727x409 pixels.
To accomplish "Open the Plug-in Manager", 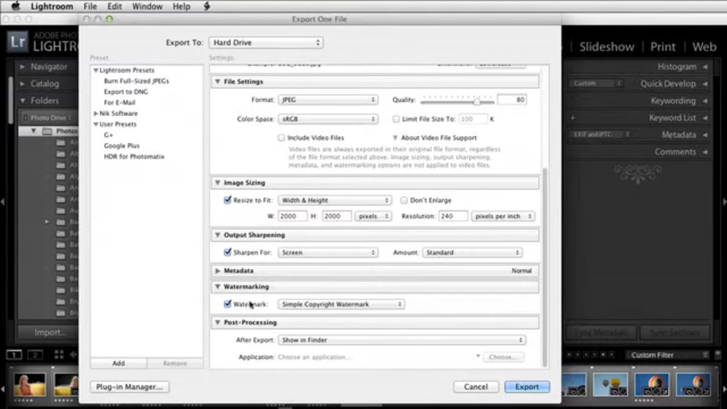I will 130,387.
